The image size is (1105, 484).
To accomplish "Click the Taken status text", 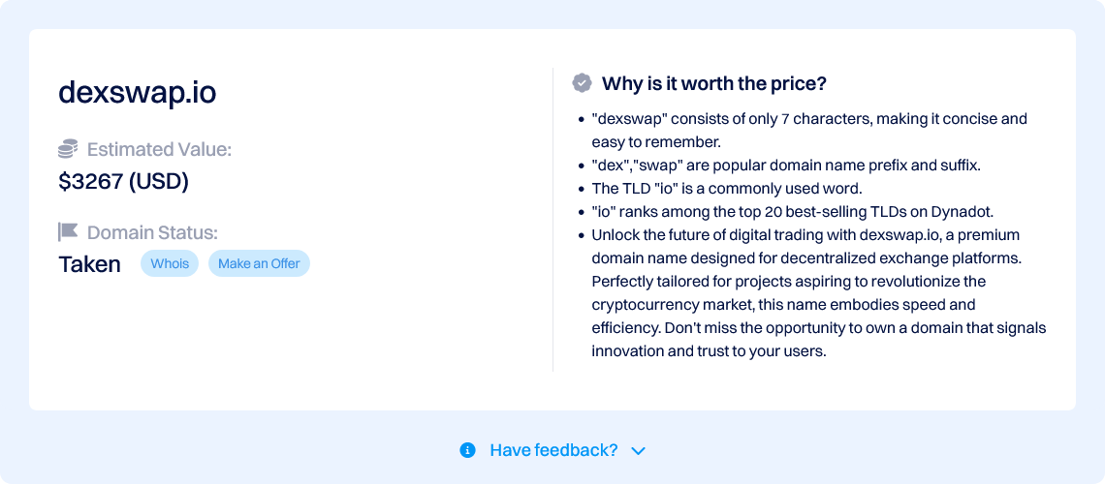I will tap(89, 264).
